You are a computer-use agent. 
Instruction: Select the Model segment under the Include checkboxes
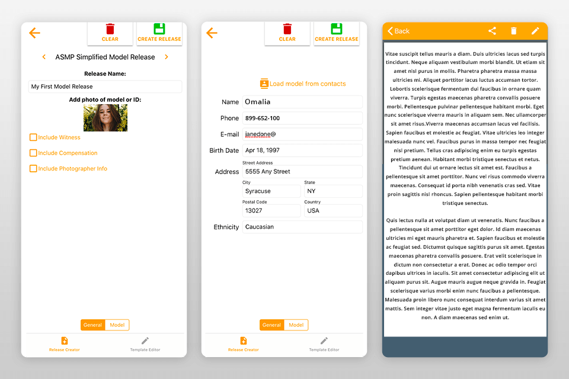click(117, 325)
